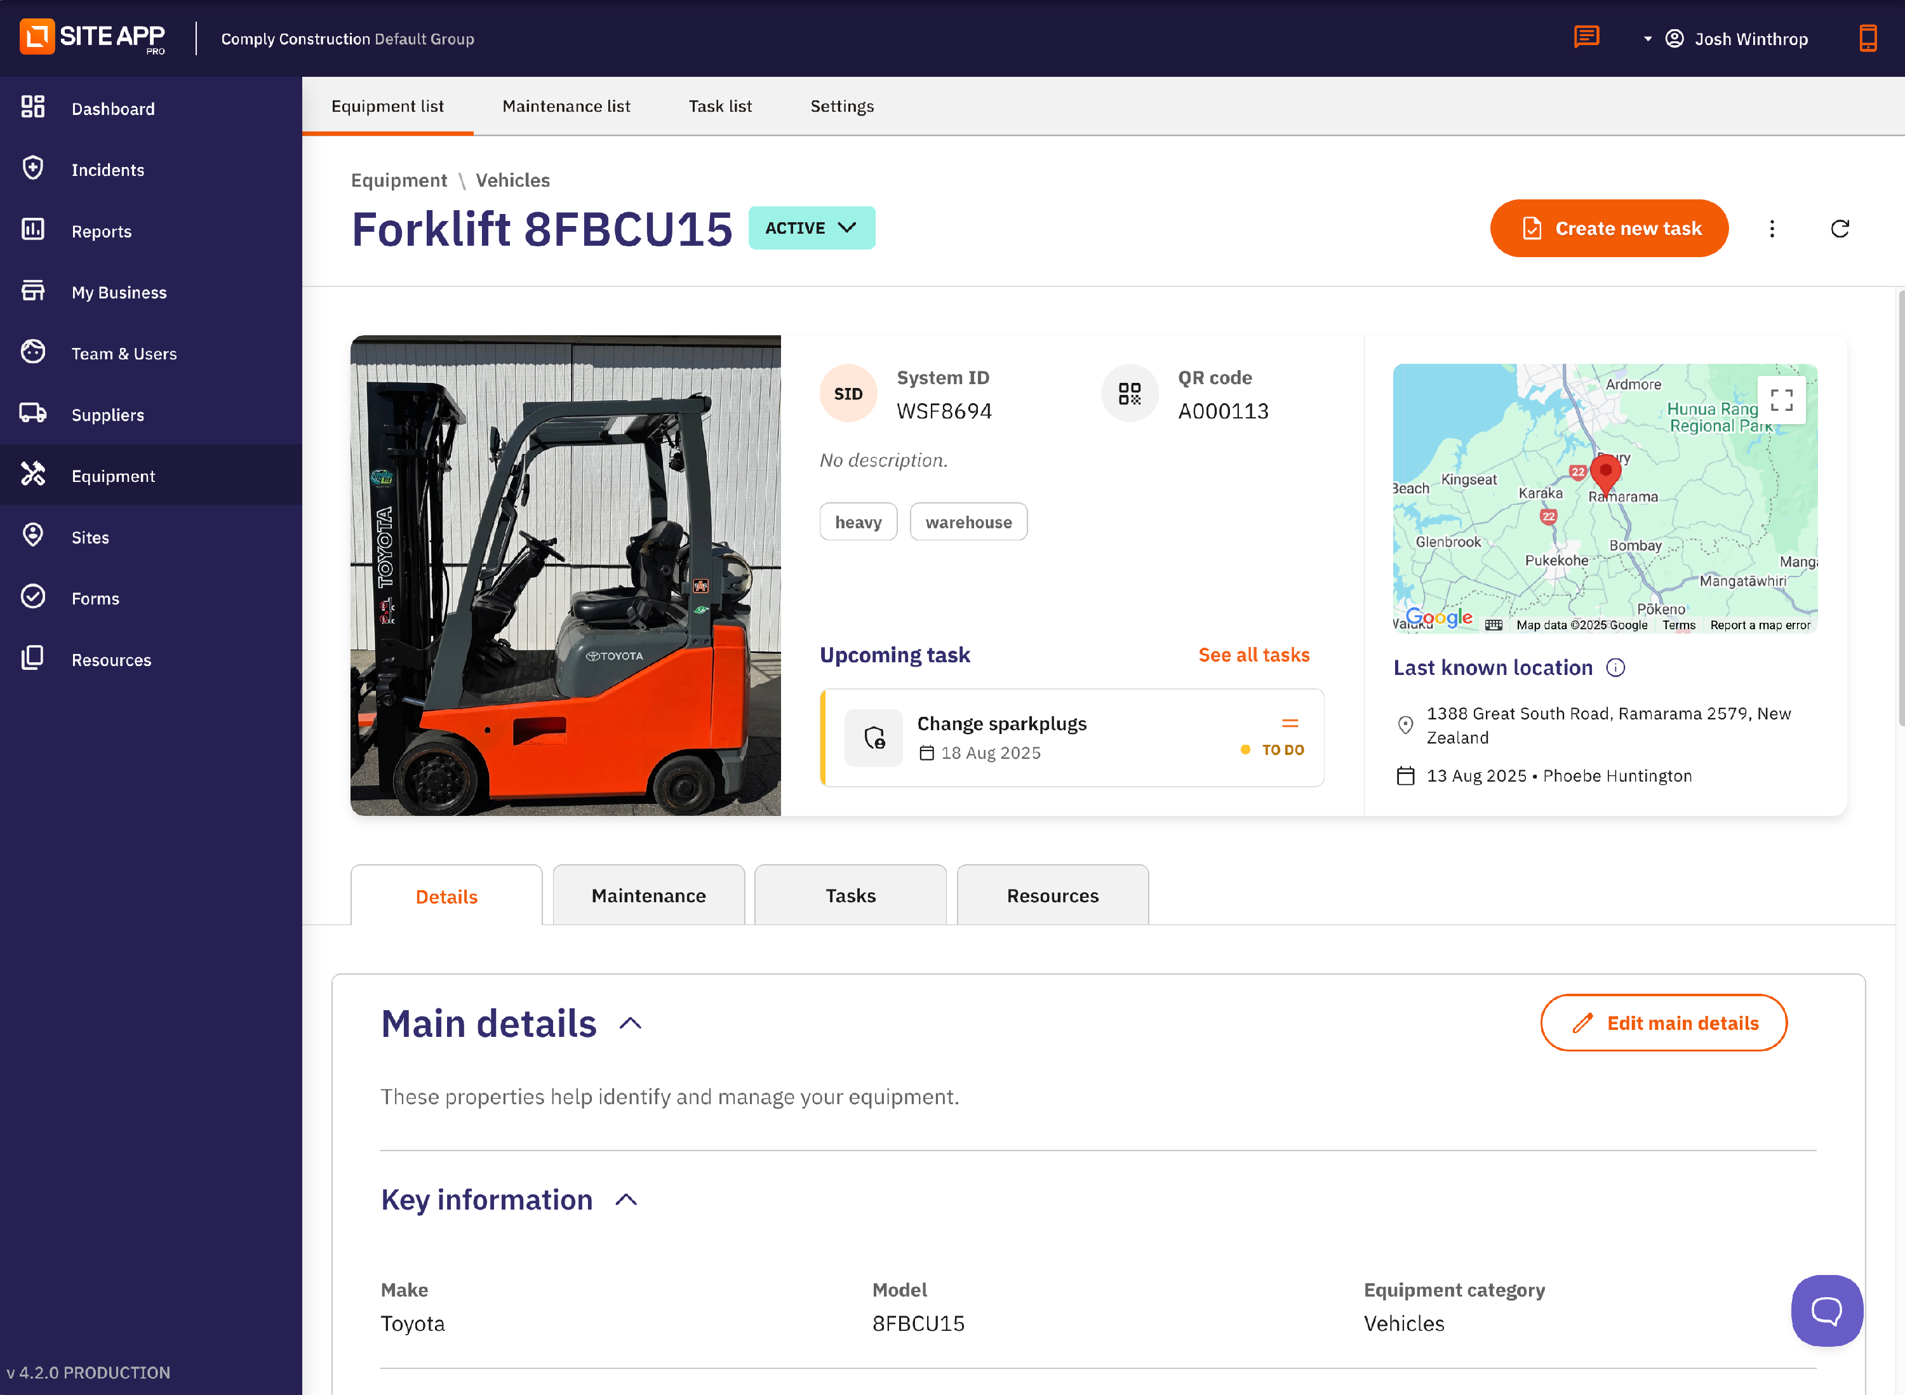Expand the map to fullscreen
Image resolution: width=1905 pixels, height=1395 pixels.
pyautogui.click(x=1781, y=399)
